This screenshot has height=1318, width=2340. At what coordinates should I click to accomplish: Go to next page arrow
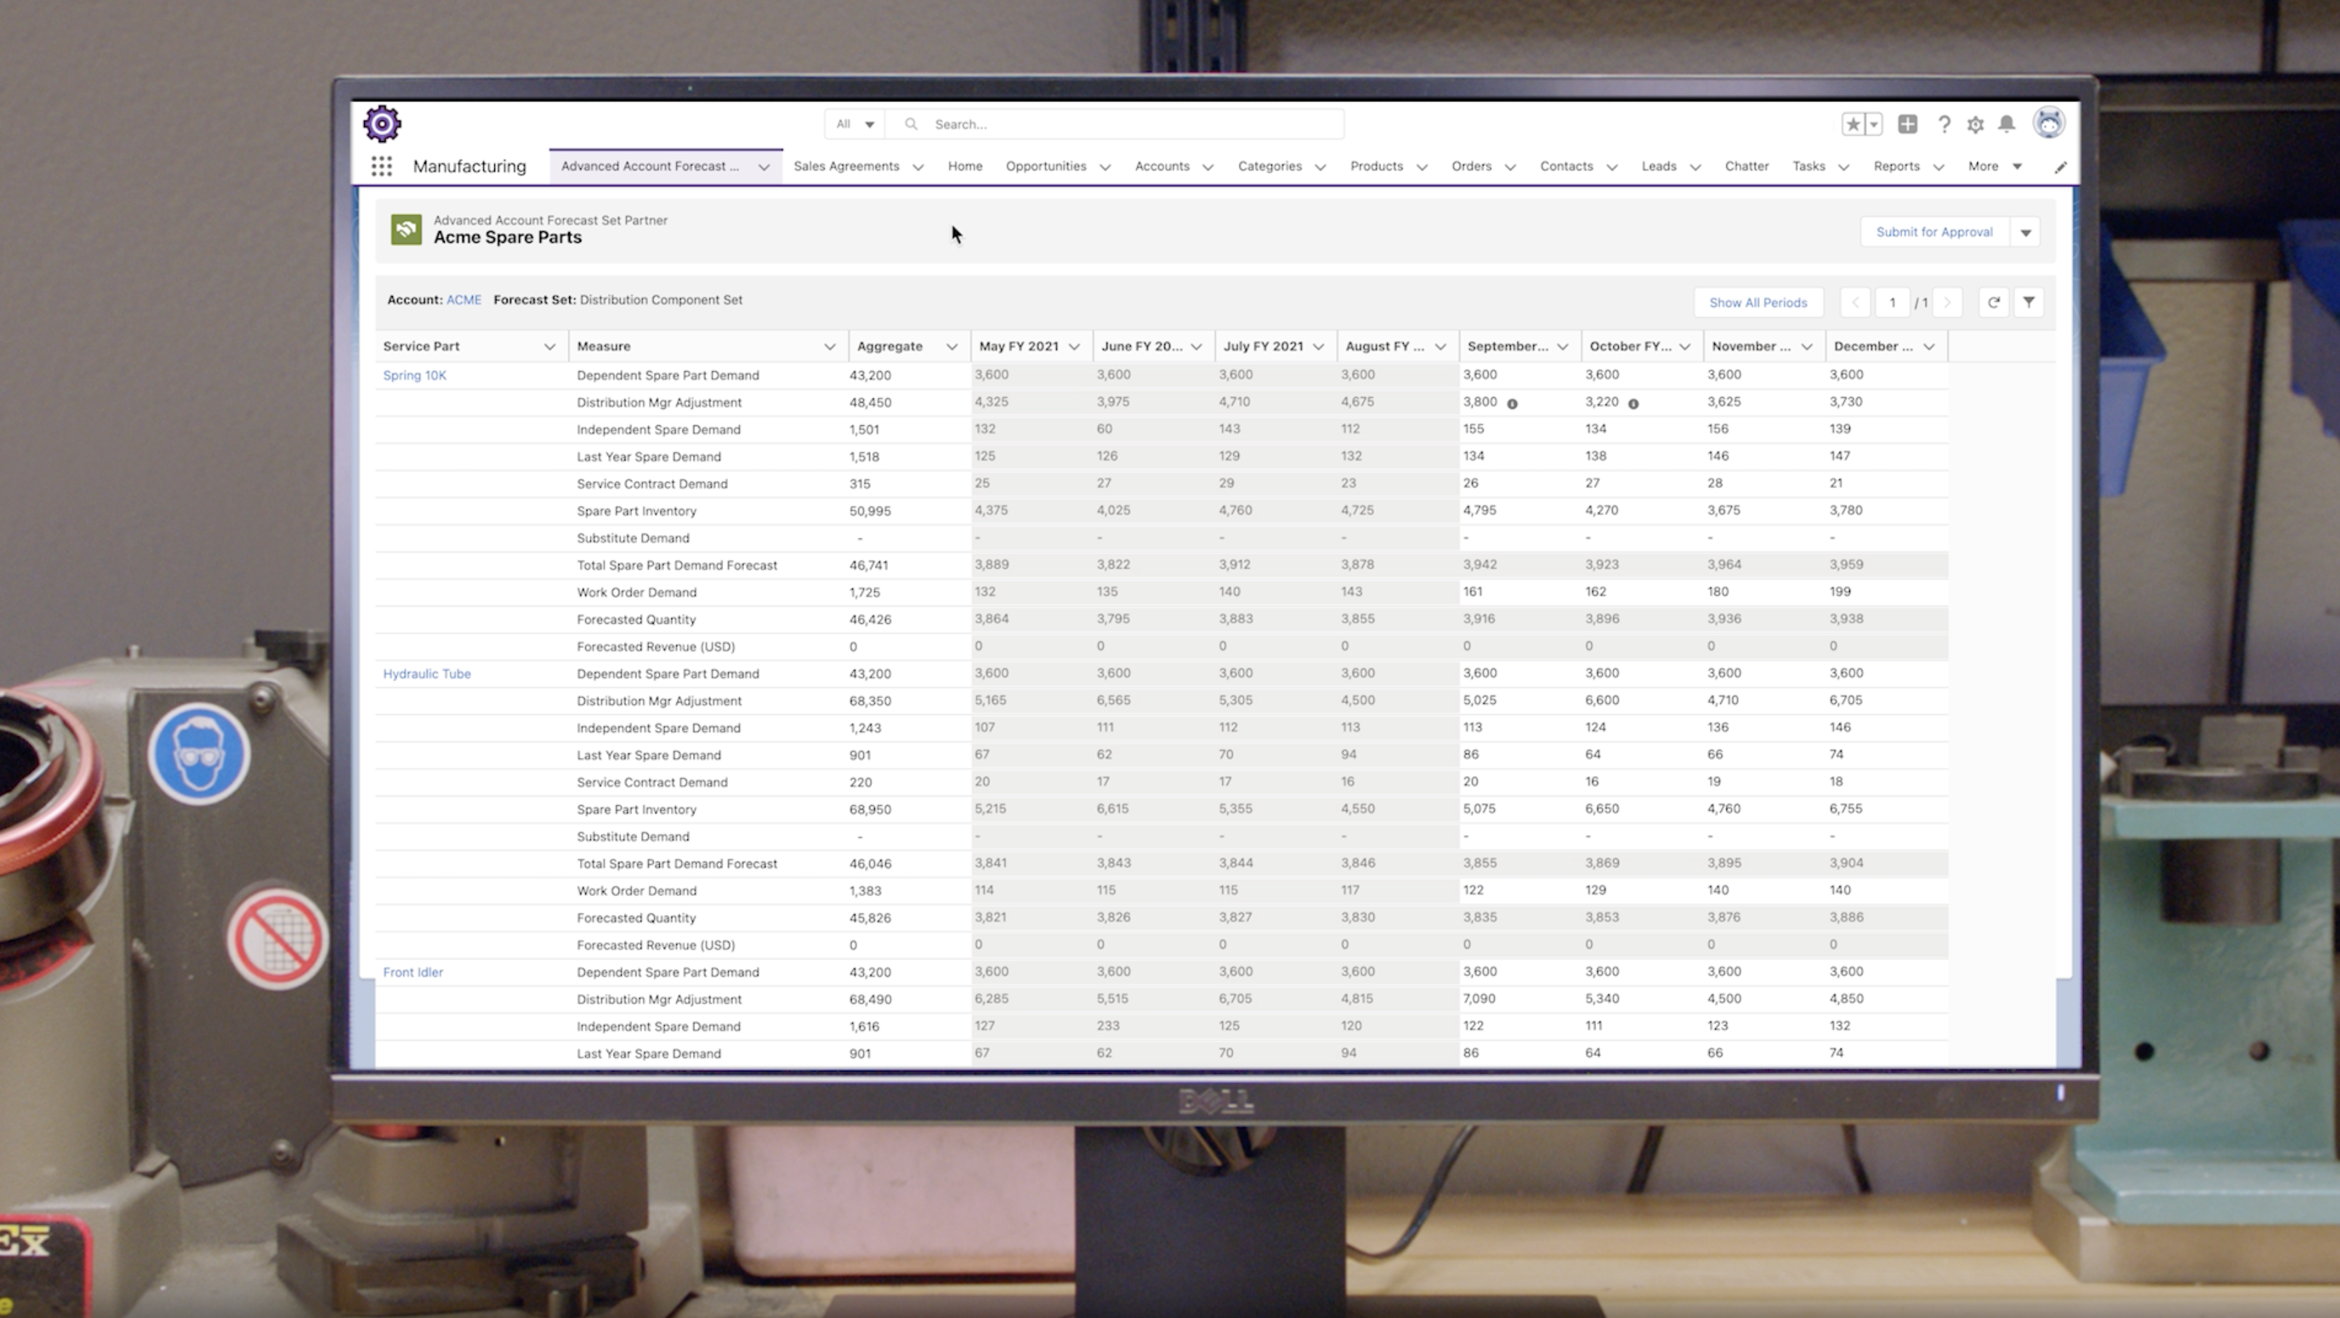[1947, 303]
